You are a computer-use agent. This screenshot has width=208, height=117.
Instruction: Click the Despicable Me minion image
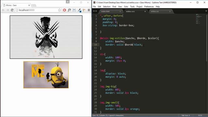46,75
